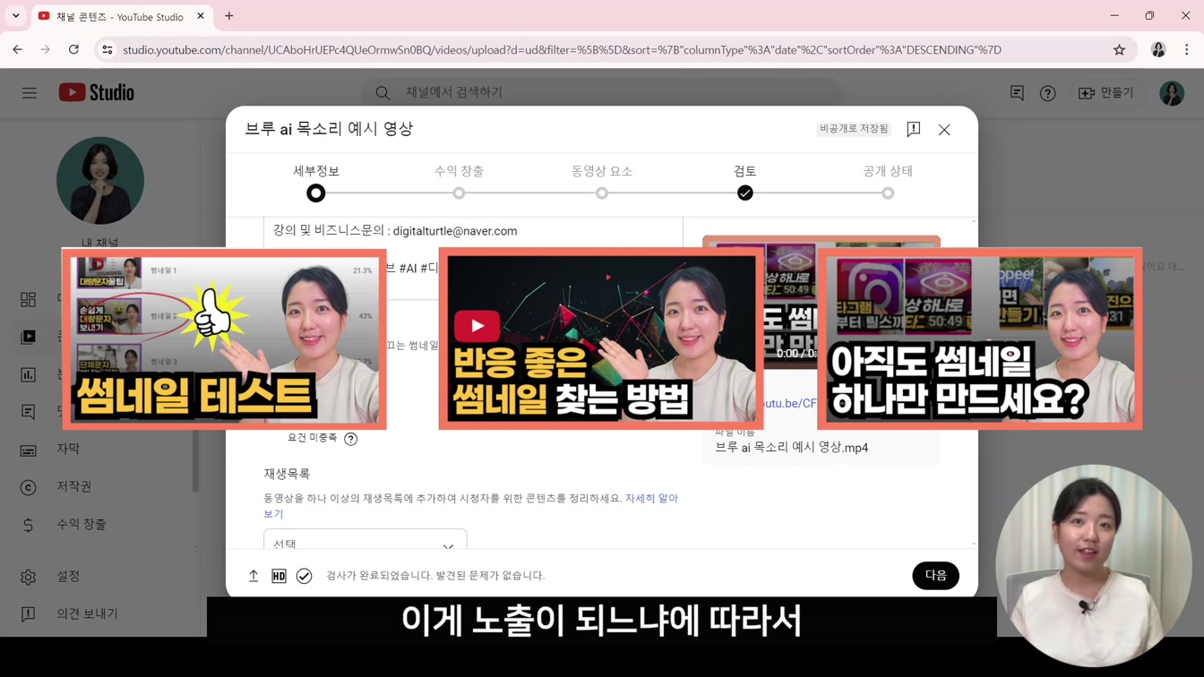Screen dimensions: 1204x677
Task: Click the send feedback icon in the dialog header
Action: pos(913,129)
